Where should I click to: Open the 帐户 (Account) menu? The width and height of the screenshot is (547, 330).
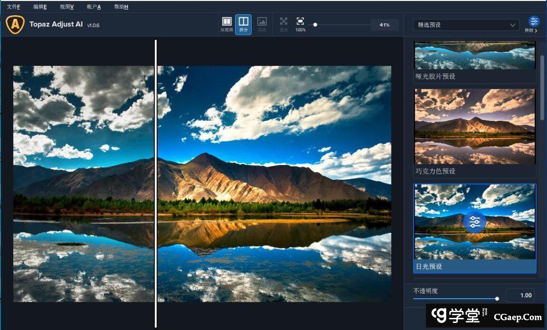click(94, 7)
